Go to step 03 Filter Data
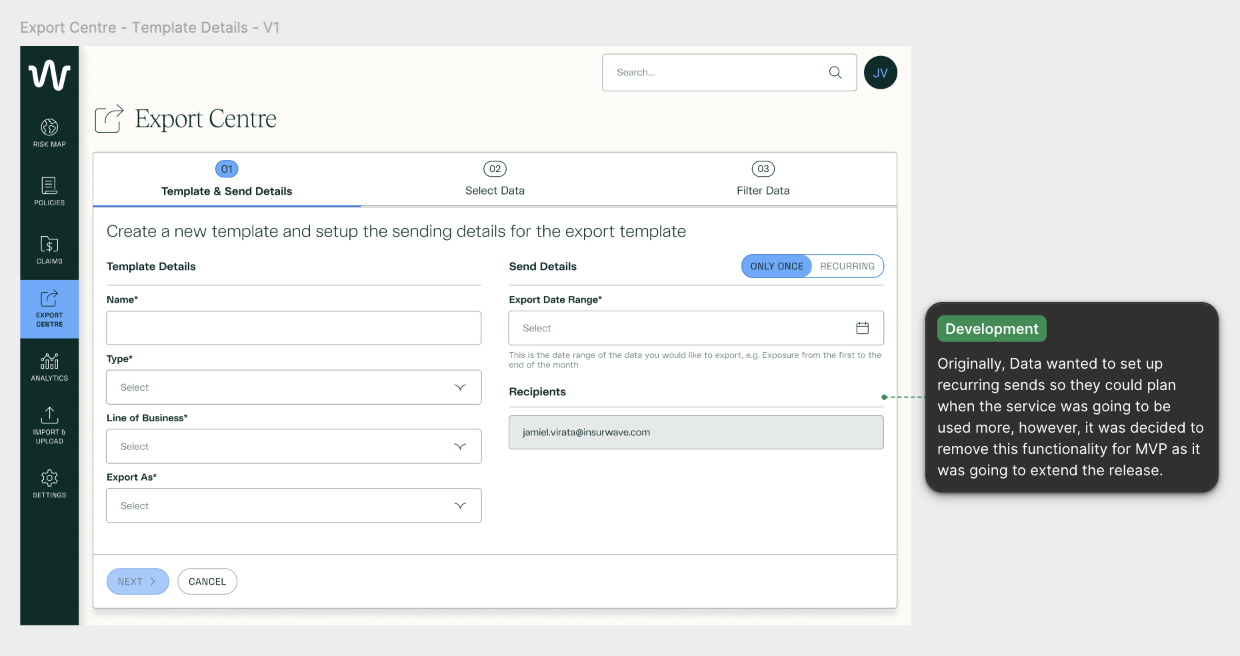The height and width of the screenshot is (656, 1240). 763,180
